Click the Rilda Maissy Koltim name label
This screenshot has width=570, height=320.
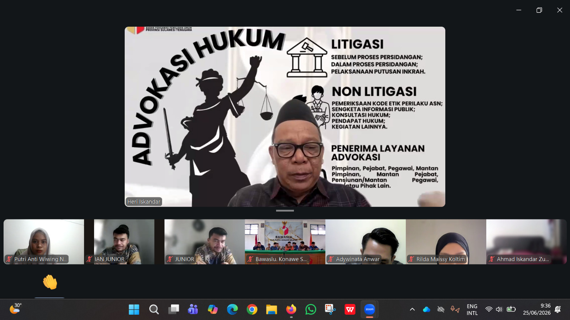[x=441, y=259]
